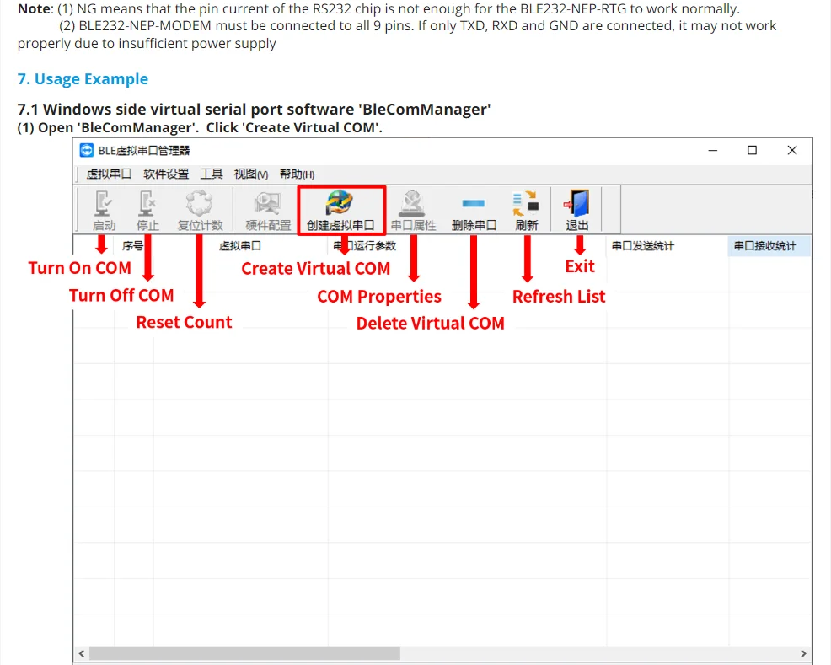Open the 视图(V) menu
Image resolution: width=831 pixels, height=665 pixels.
click(250, 174)
